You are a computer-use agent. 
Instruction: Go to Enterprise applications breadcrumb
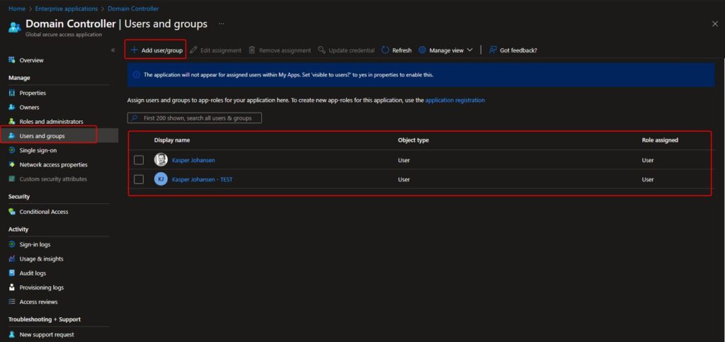point(67,8)
